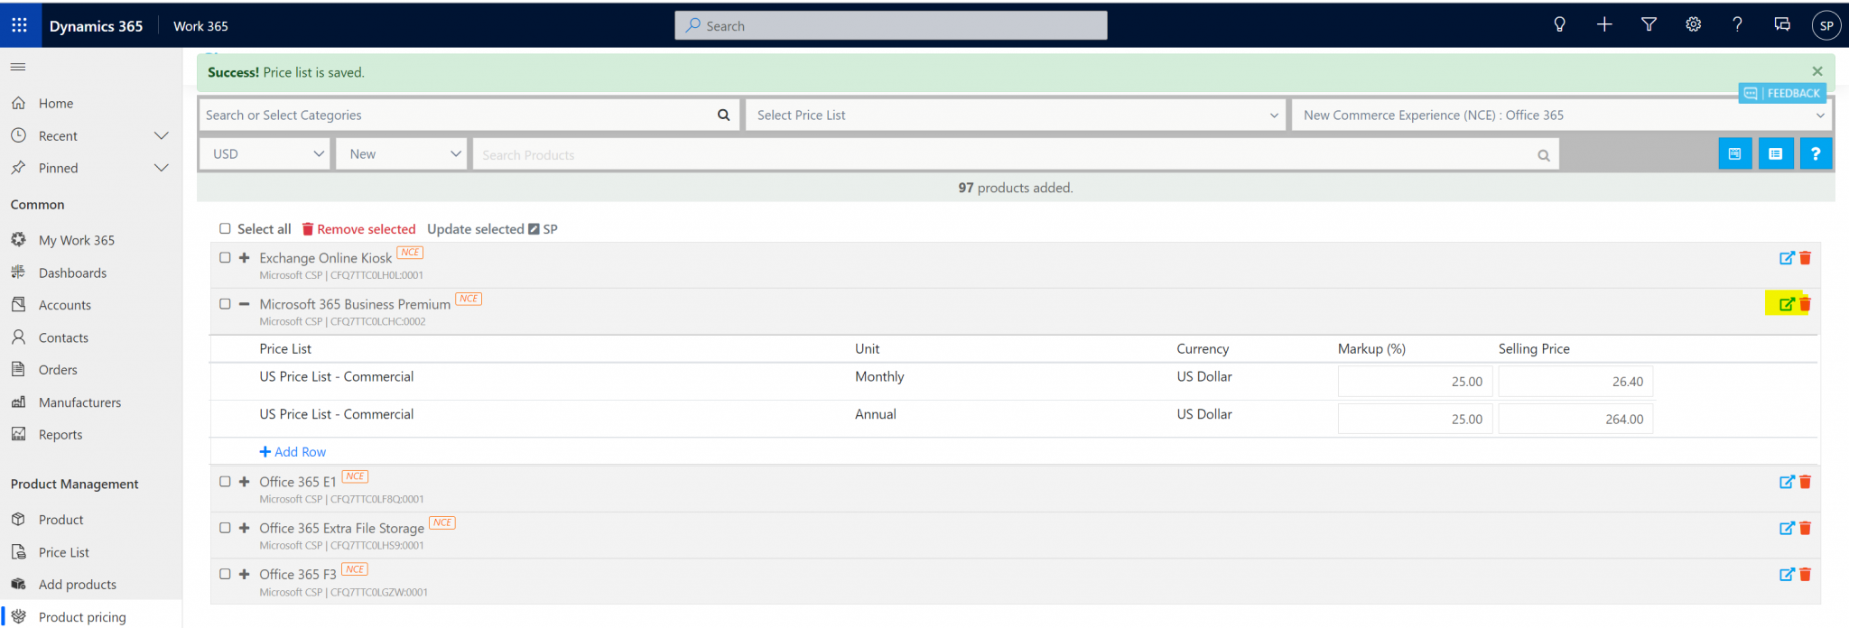Open Accounts in sidebar

[x=65, y=305]
